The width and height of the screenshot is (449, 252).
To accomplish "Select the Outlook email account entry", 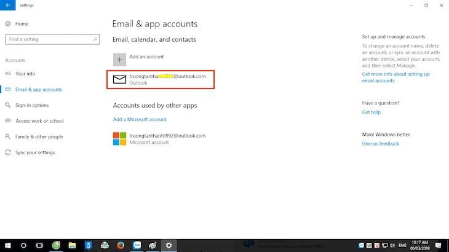I will pyautogui.click(x=161, y=79).
